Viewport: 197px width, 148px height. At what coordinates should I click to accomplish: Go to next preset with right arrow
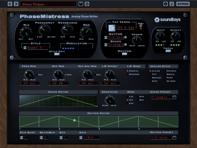[x=16, y=4]
